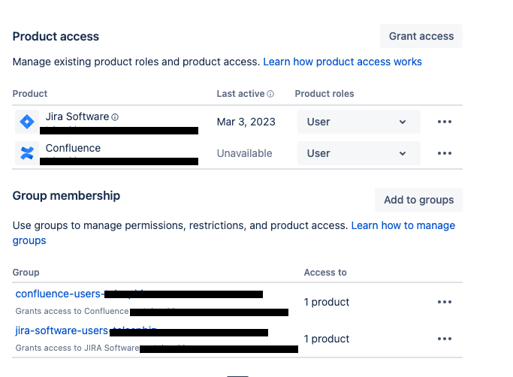The height and width of the screenshot is (377, 513).
Task: Open more actions for Confluence product row
Action: click(445, 153)
